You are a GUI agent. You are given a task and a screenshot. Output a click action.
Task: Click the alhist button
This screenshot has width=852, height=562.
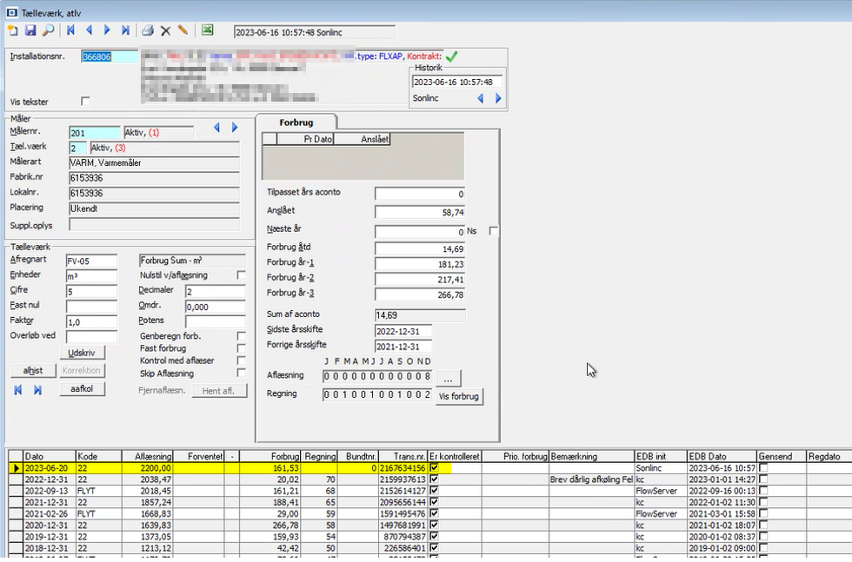[x=33, y=370]
